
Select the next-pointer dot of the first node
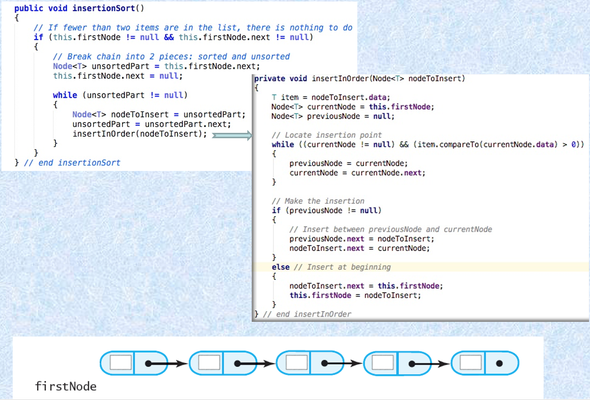[148, 362]
